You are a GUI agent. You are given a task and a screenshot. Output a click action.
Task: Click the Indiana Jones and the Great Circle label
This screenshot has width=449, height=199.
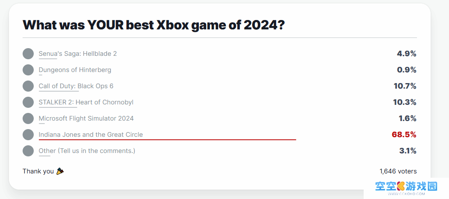(91, 134)
